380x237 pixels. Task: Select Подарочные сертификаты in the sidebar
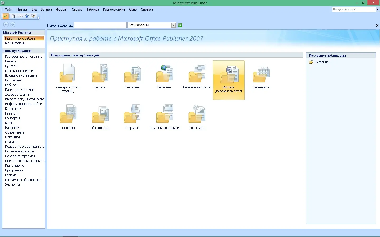[x=25, y=147]
